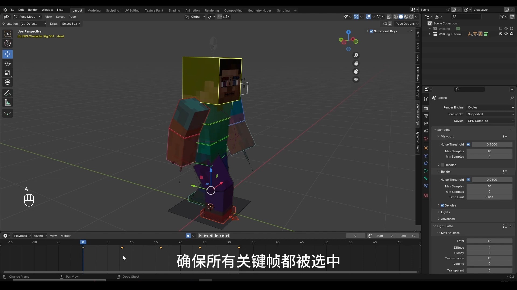Expand the Walking collection in Outliner
The image size is (517, 290).
point(429,29)
